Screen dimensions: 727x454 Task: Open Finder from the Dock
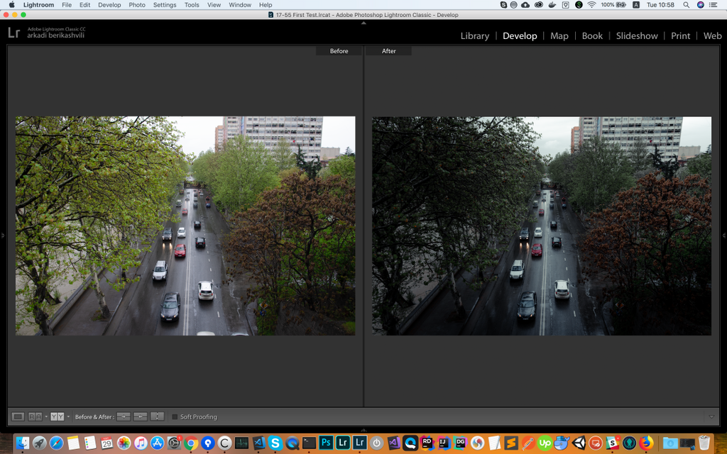point(22,443)
